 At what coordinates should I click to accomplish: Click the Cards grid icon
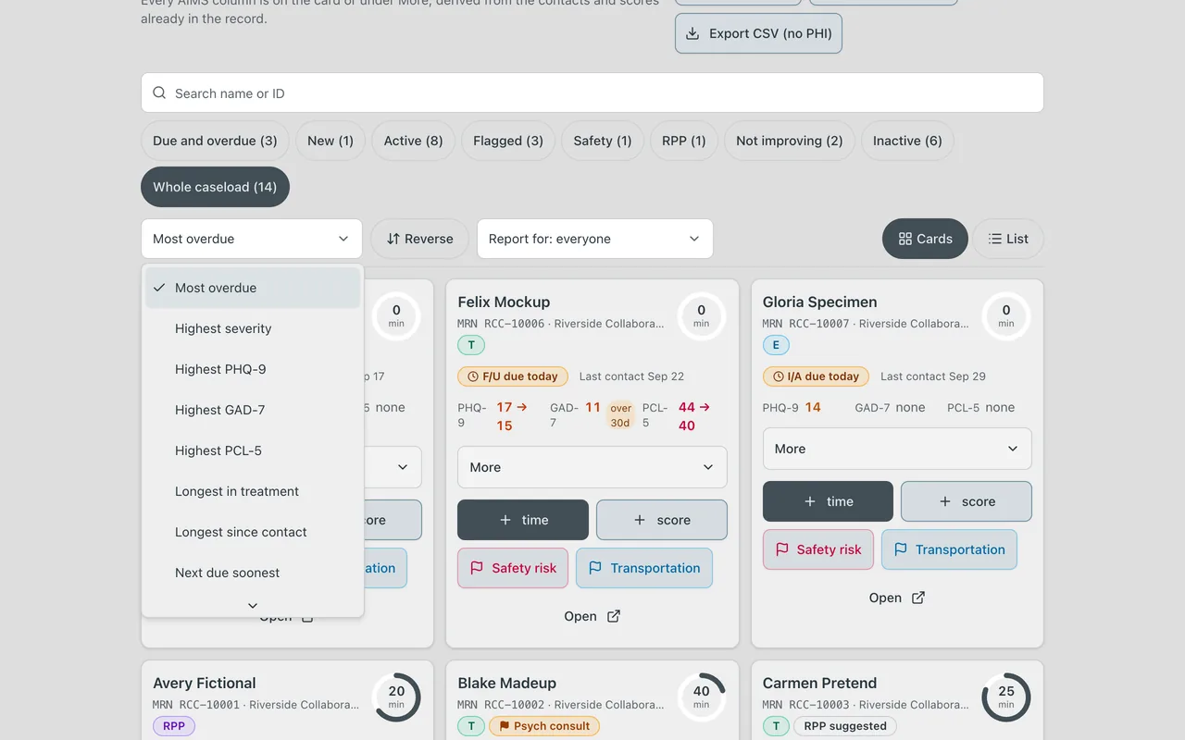tap(905, 239)
